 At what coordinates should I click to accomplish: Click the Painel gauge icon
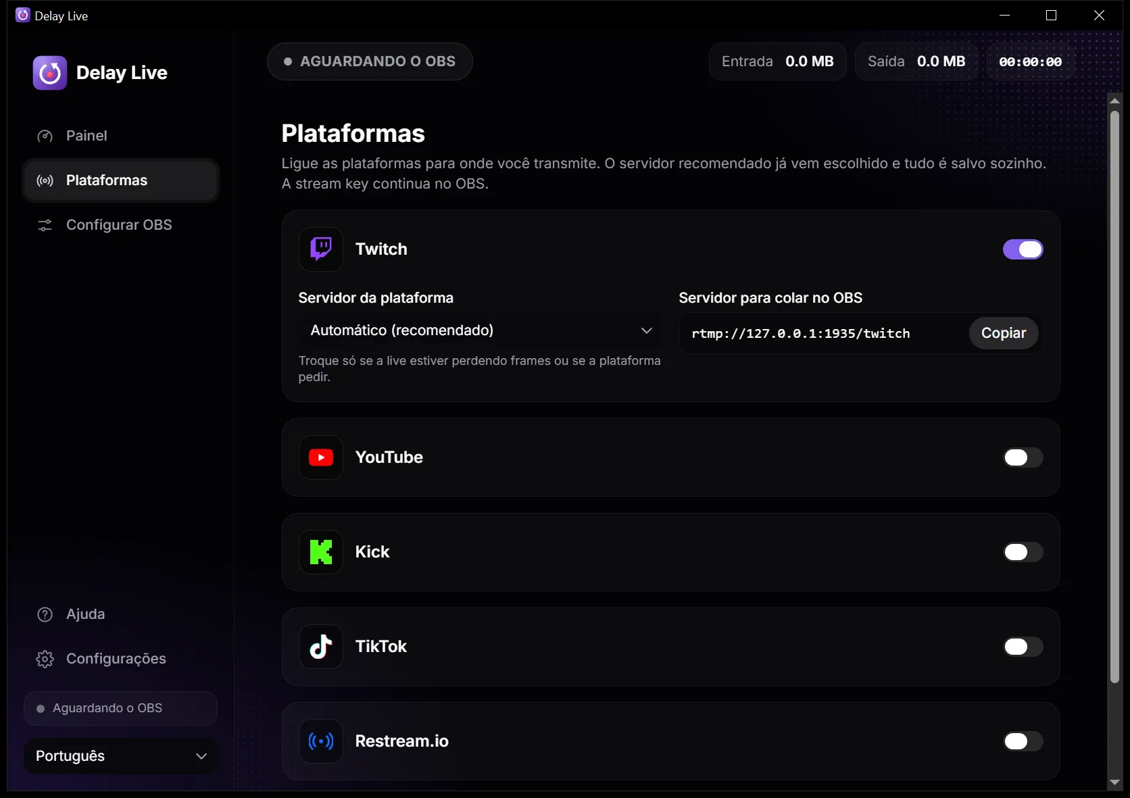coord(45,136)
